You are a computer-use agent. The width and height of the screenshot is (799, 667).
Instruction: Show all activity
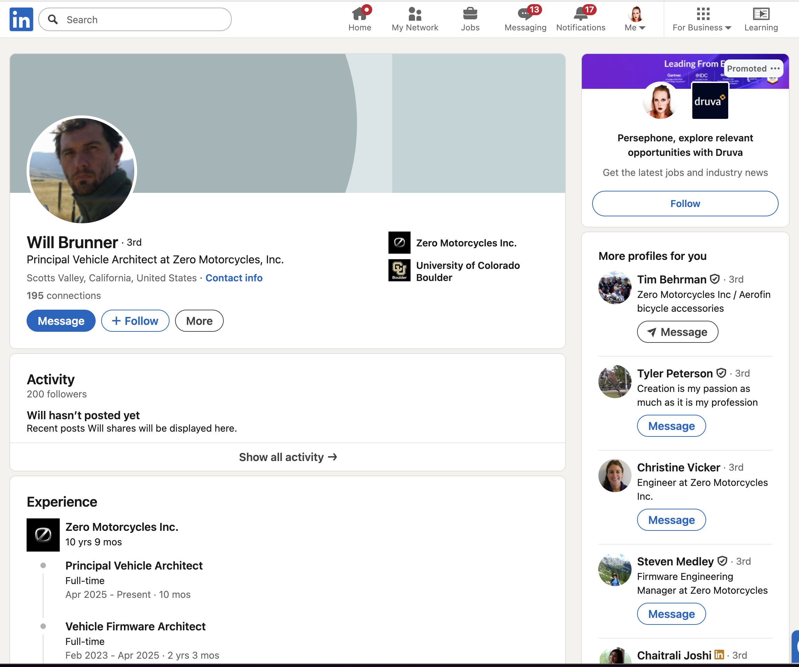pyautogui.click(x=288, y=457)
